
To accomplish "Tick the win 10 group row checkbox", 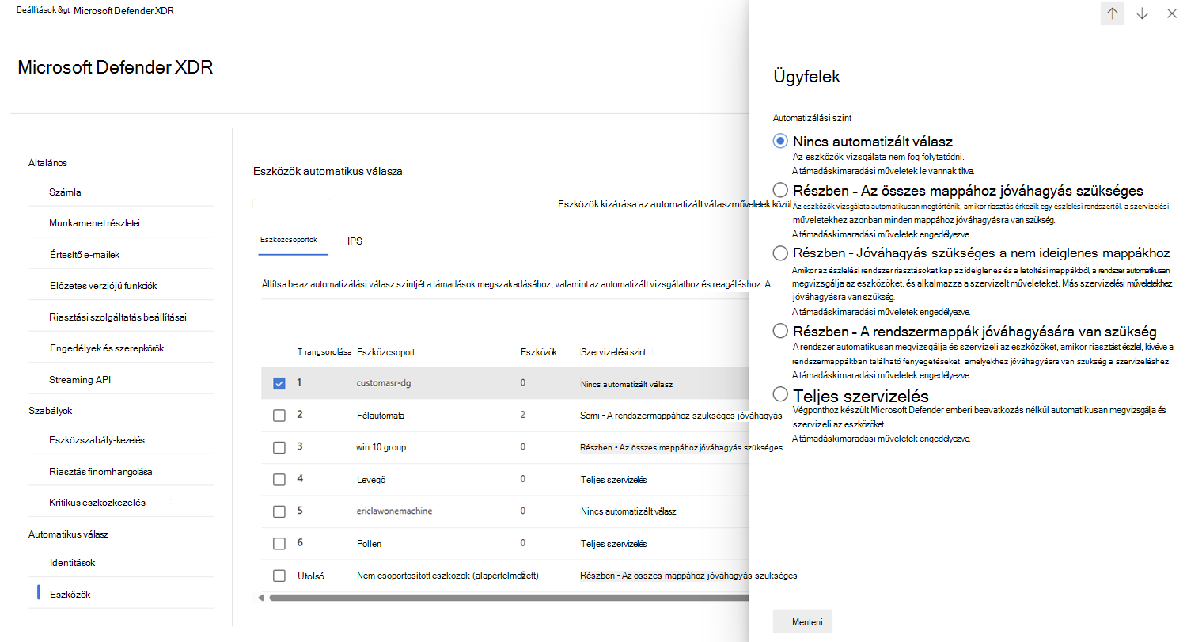I will click(x=279, y=448).
